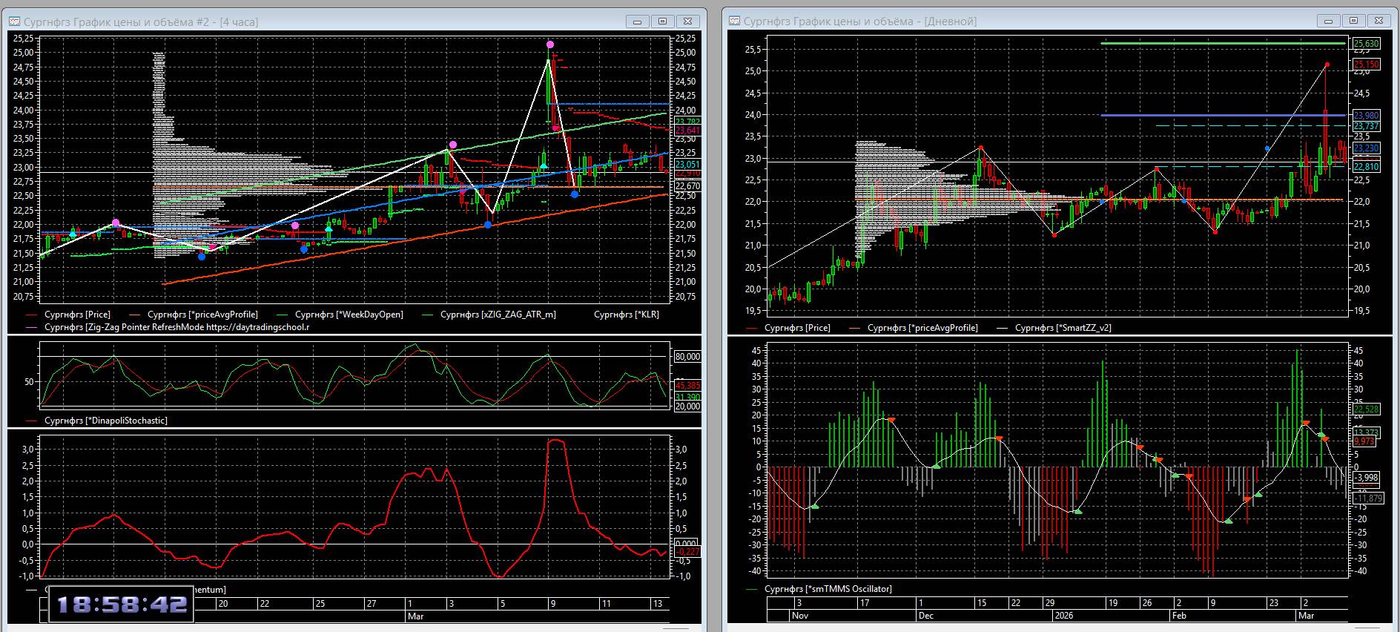The height and width of the screenshot is (632, 1400).
Task: Click the 80,000 level label on the stochastic pane
Action: pos(687,357)
